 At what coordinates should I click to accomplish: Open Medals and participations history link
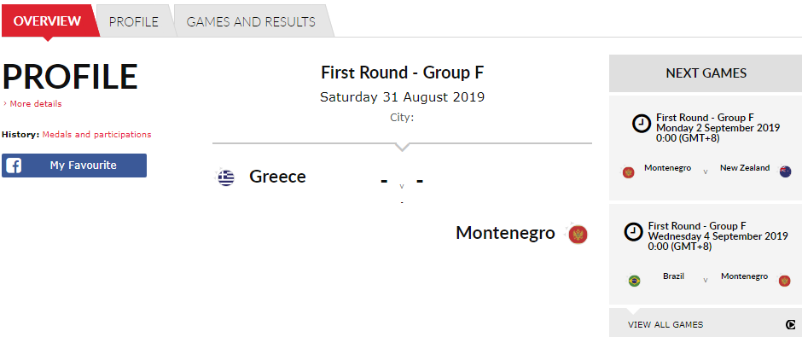click(96, 135)
